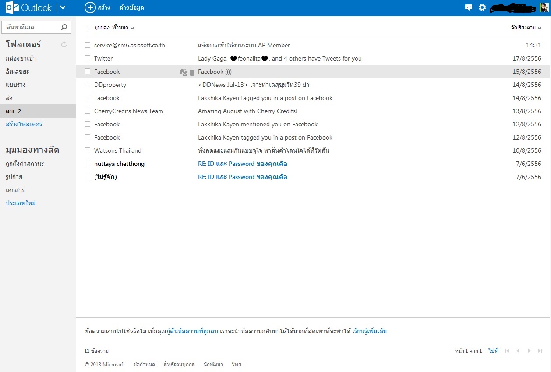Open the อีเมลขยะ junk folder
Viewport: 551px width, 372px height.
coord(18,72)
